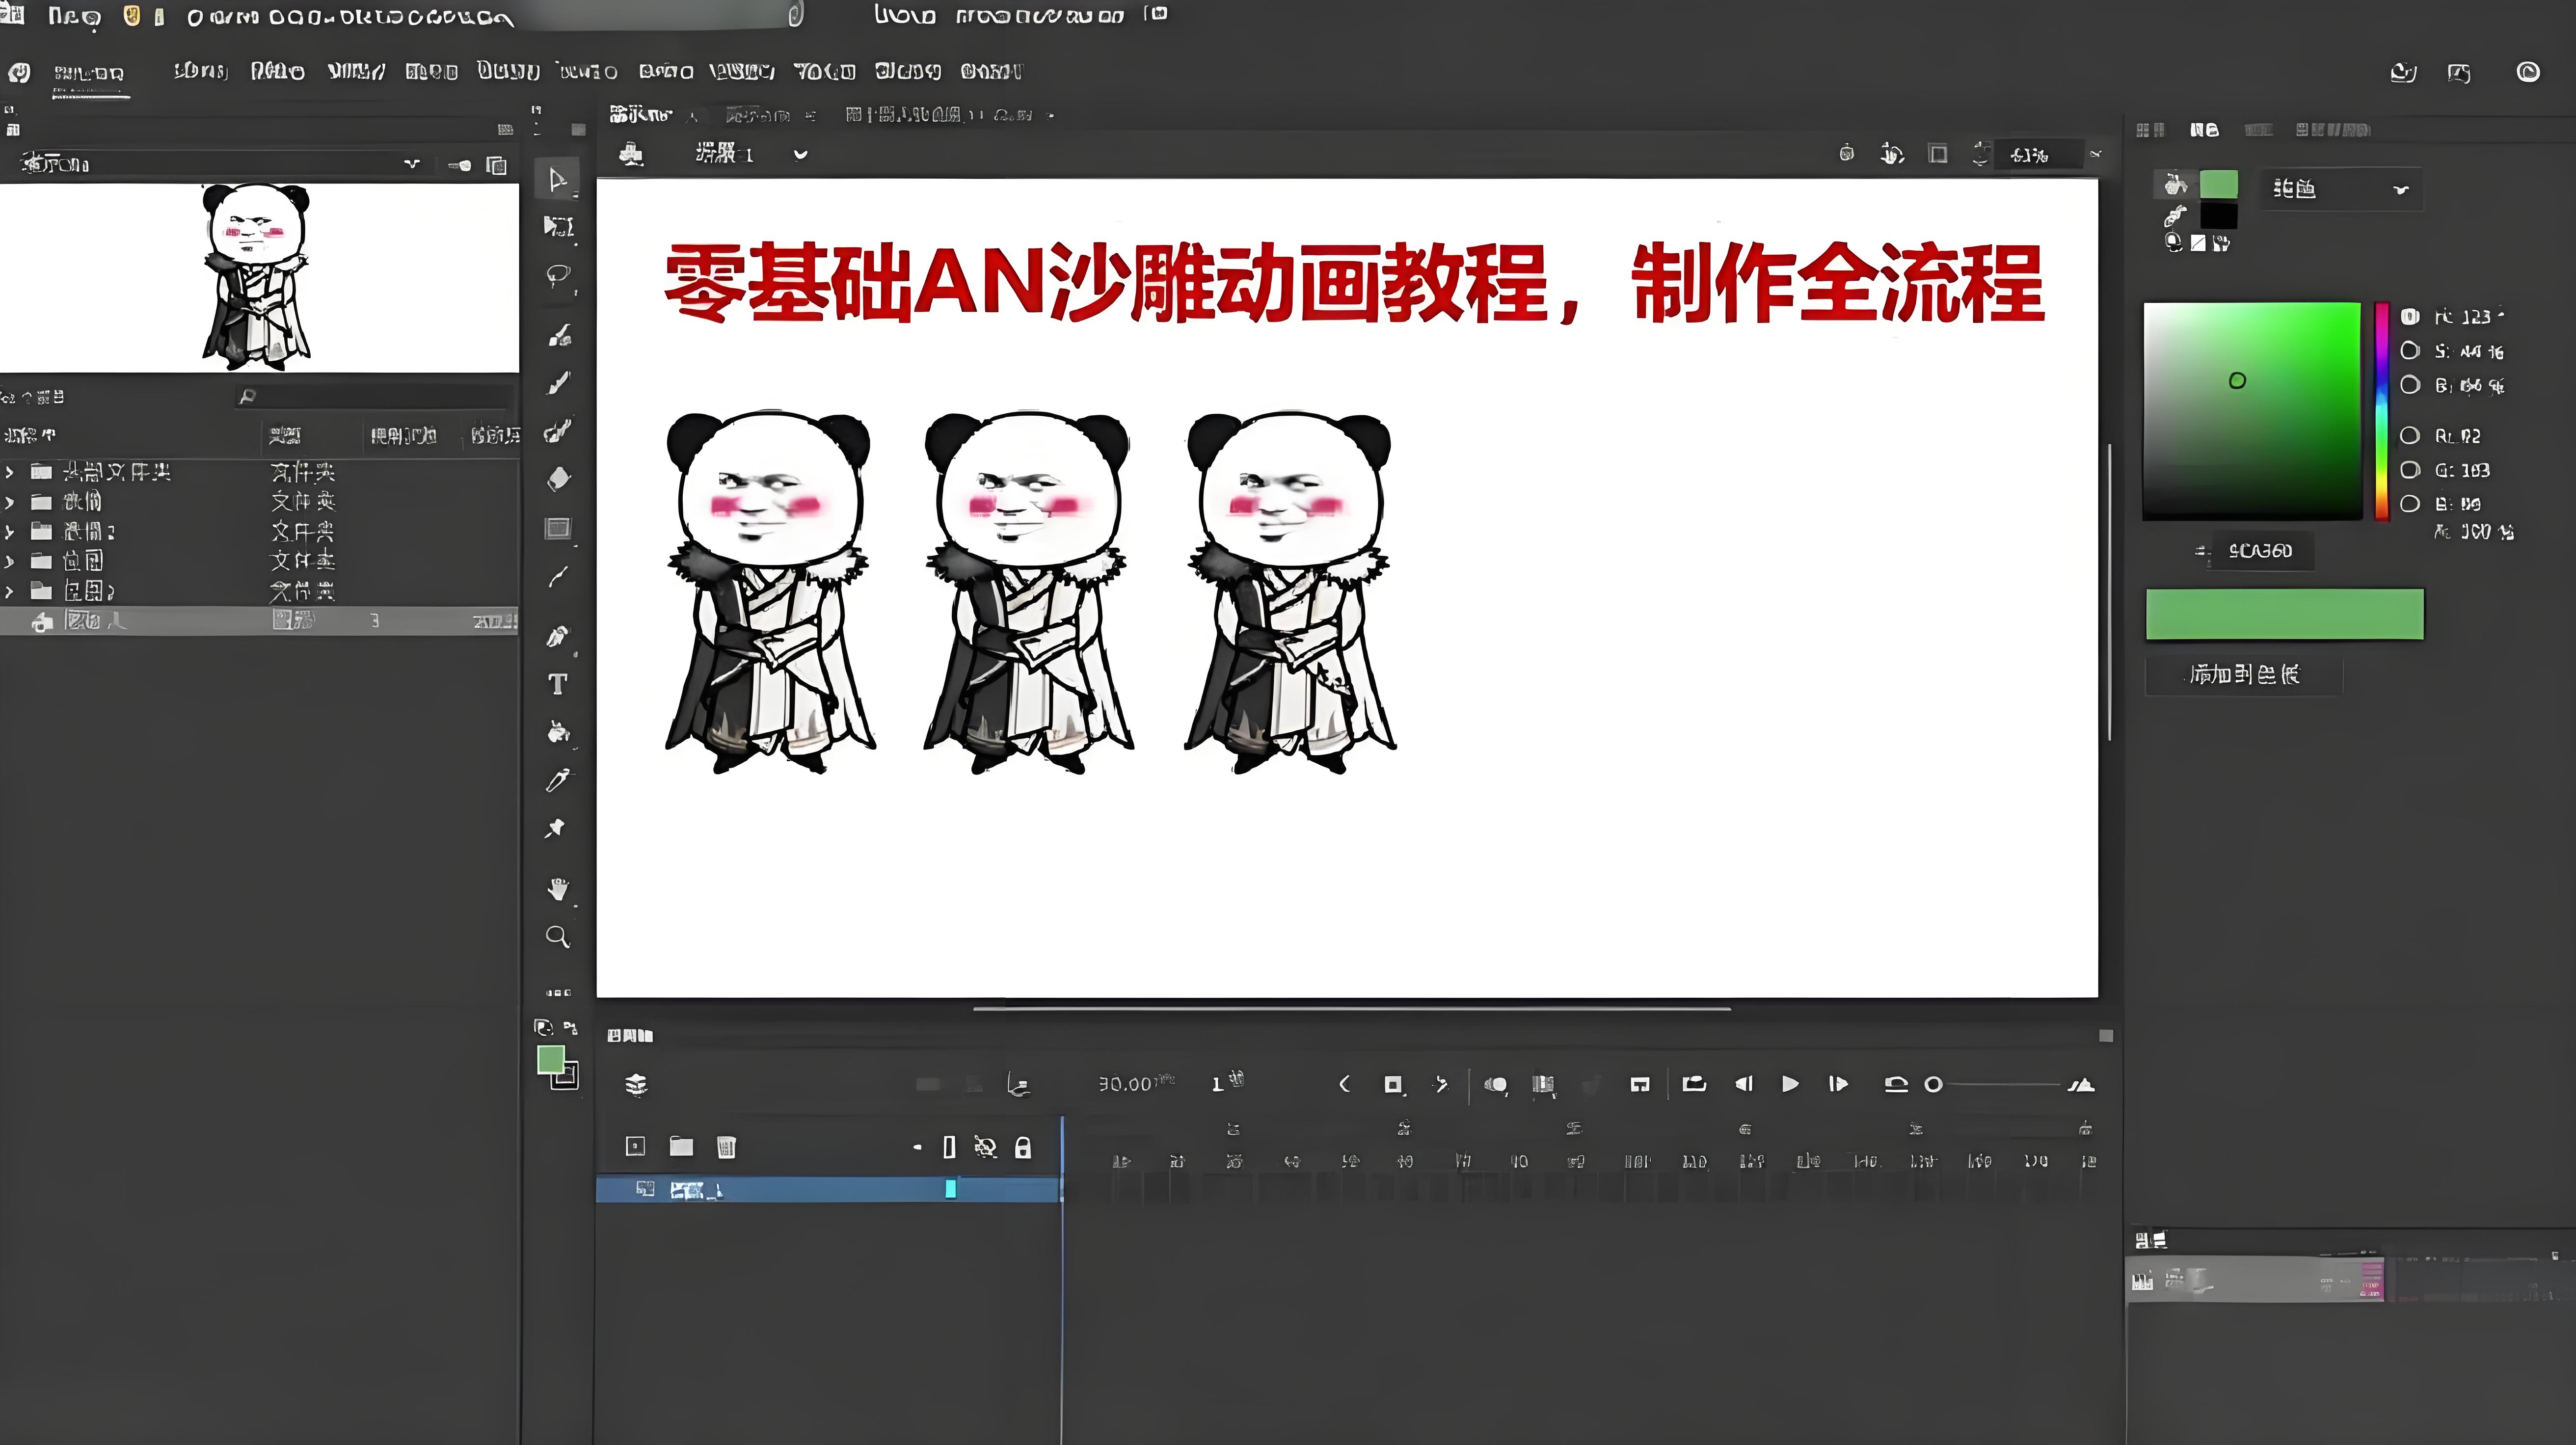Open the New Library Panel icon button
The width and height of the screenshot is (2576, 1445).
point(496,165)
